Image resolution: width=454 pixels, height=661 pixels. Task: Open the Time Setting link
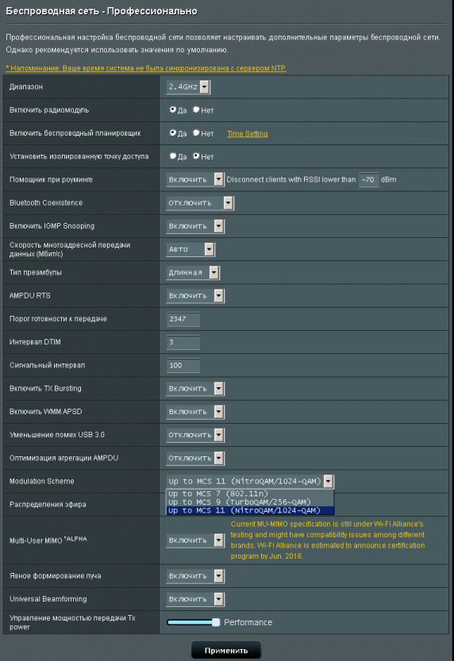248,133
